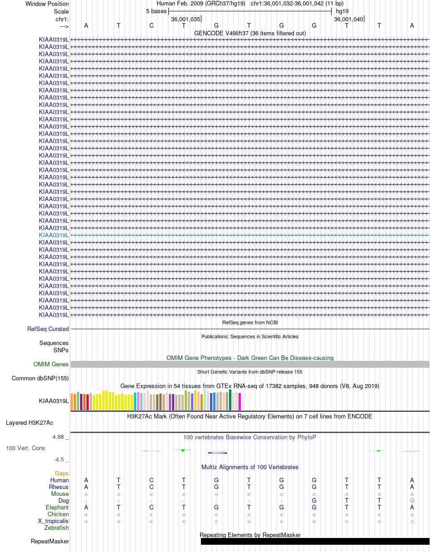Click the orange Gaps label
Screen dimensions: 430x552
62,474
